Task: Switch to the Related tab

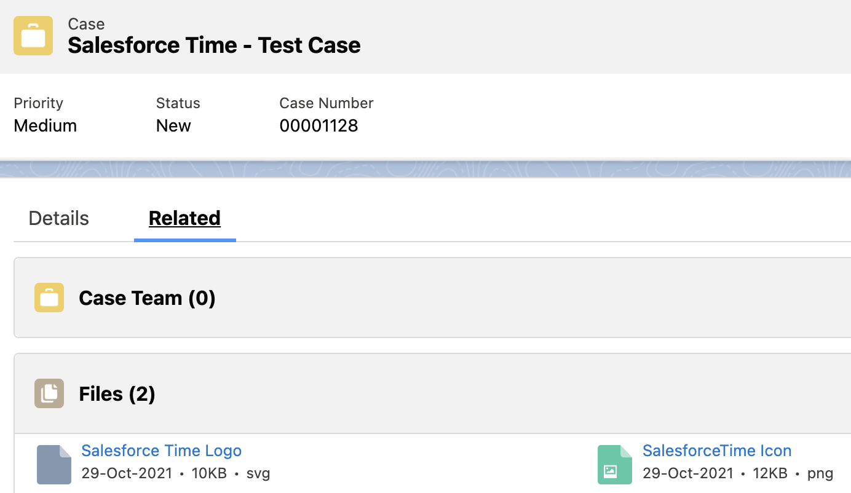Action: pos(184,218)
